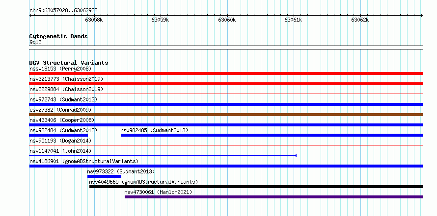This screenshot has width=437, height=216.
Task: Click the 63058k ruler mark
Action: click(x=94, y=20)
